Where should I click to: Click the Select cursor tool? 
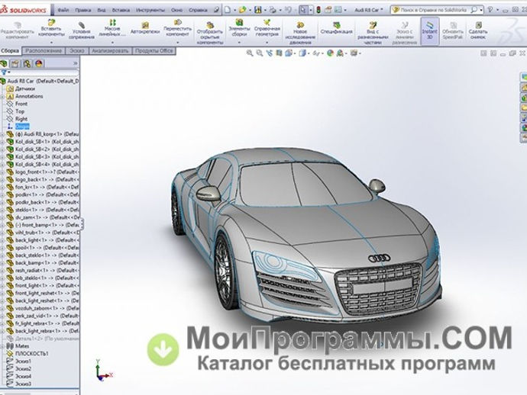click(x=302, y=10)
